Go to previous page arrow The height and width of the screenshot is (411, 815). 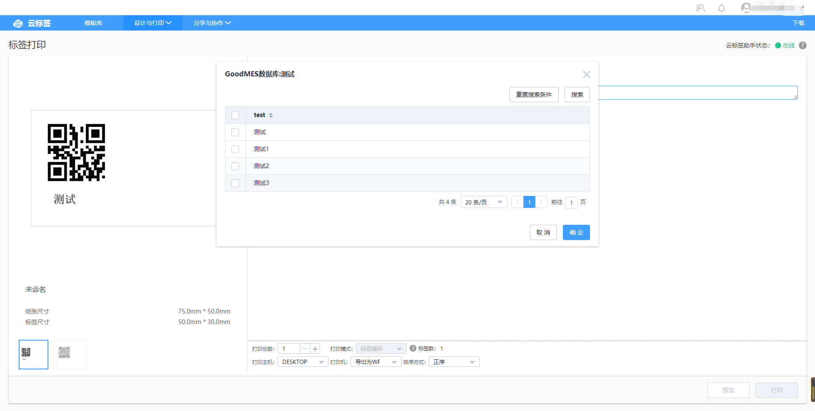(x=517, y=202)
